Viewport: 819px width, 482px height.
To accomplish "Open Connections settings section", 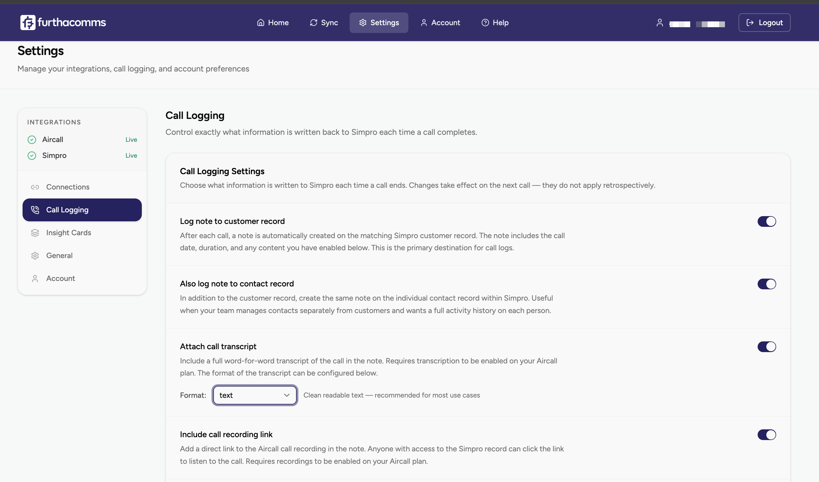I will tap(82, 187).
